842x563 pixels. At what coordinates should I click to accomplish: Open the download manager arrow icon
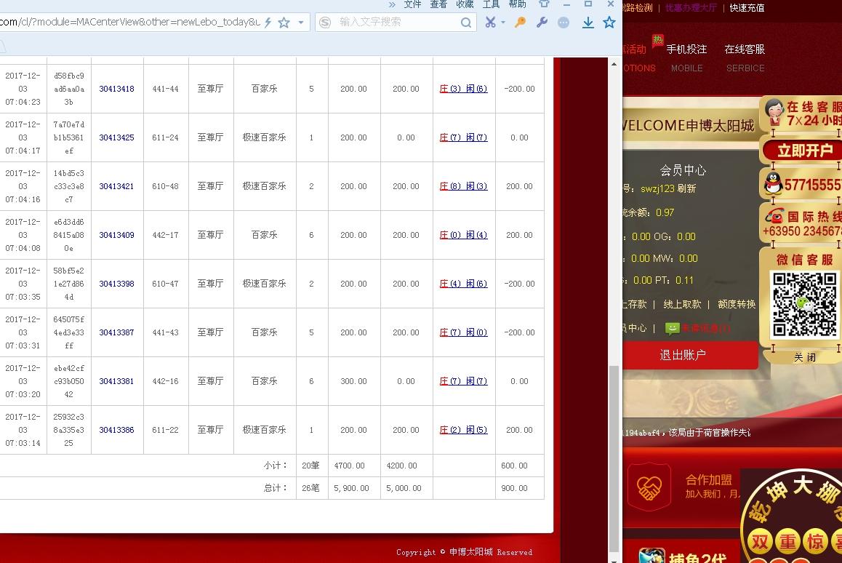coord(587,23)
